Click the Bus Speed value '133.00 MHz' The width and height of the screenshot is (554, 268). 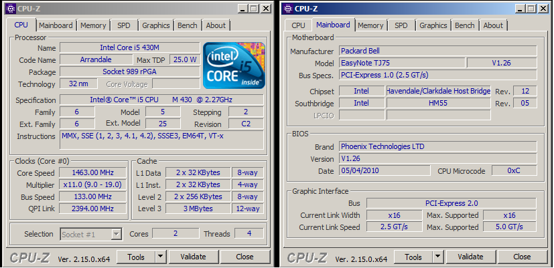click(92, 196)
